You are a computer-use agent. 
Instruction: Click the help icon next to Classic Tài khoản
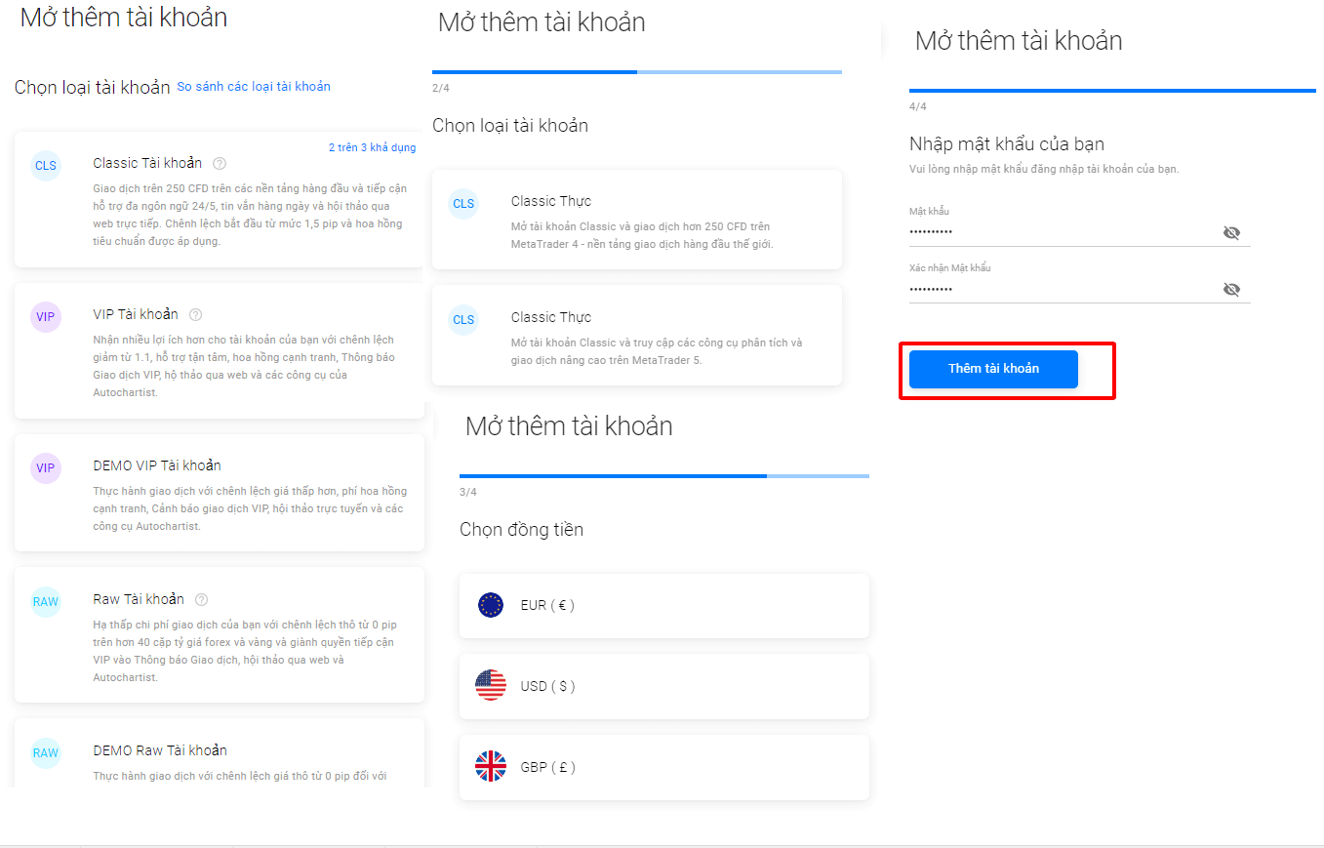pyautogui.click(x=220, y=163)
